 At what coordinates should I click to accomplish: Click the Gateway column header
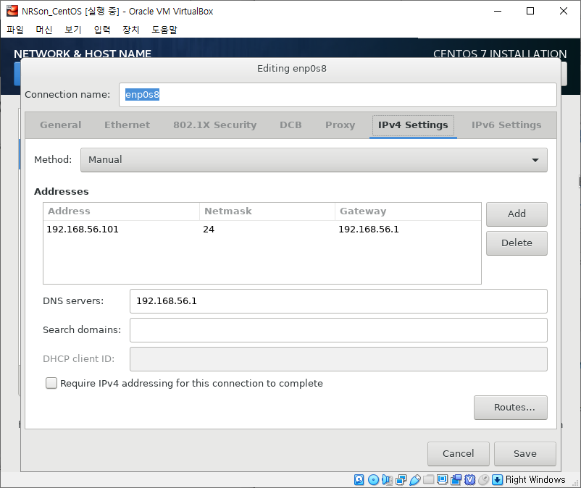click(408, 211)
